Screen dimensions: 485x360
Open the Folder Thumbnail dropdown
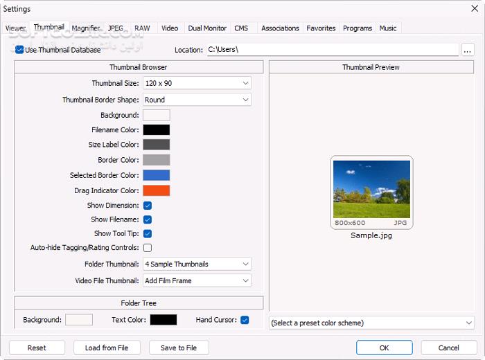[197, 264]
